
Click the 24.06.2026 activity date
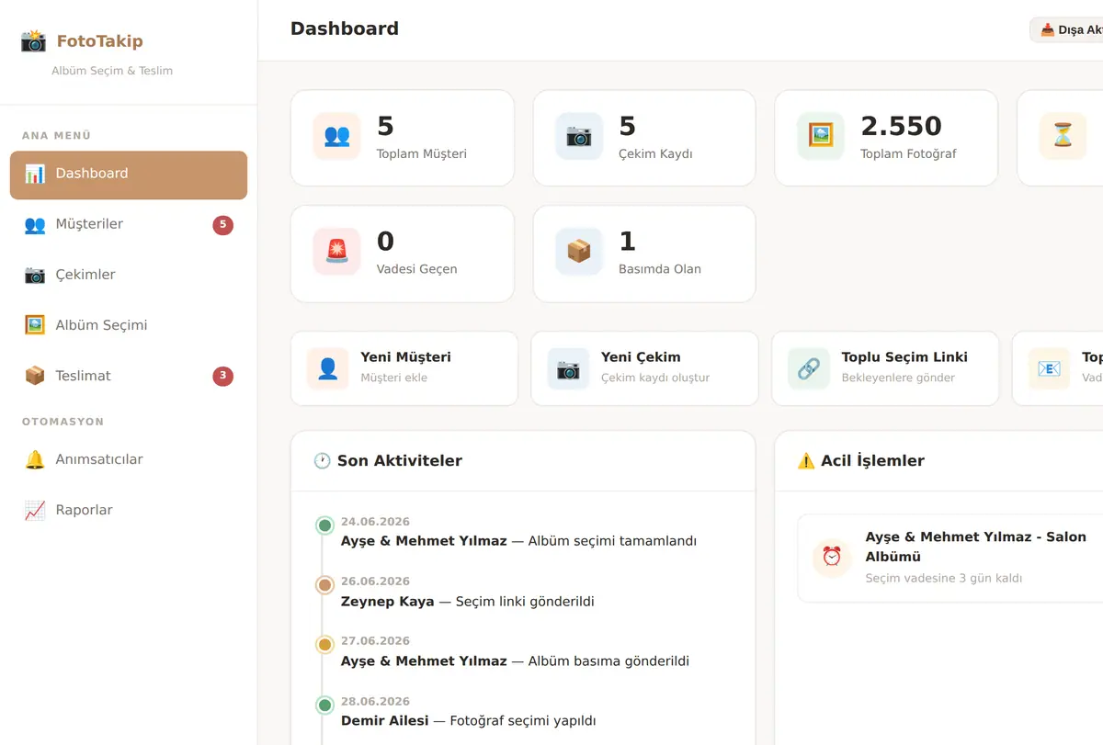(x=375, y=522)
